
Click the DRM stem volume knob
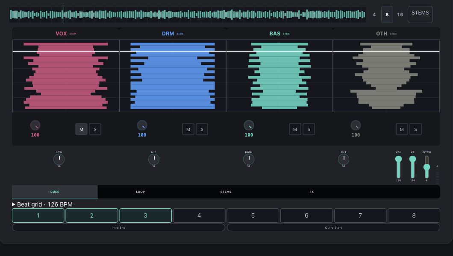coord(142,125)
